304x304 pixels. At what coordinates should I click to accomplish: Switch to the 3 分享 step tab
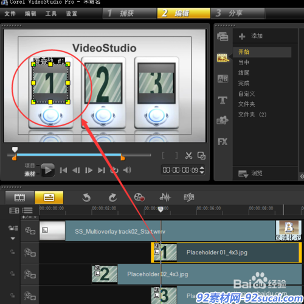coord(238,13)
